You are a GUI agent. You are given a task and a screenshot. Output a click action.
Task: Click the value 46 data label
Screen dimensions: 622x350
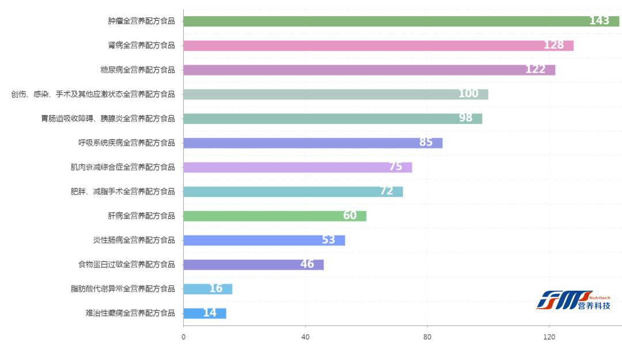tap(307, 264)
